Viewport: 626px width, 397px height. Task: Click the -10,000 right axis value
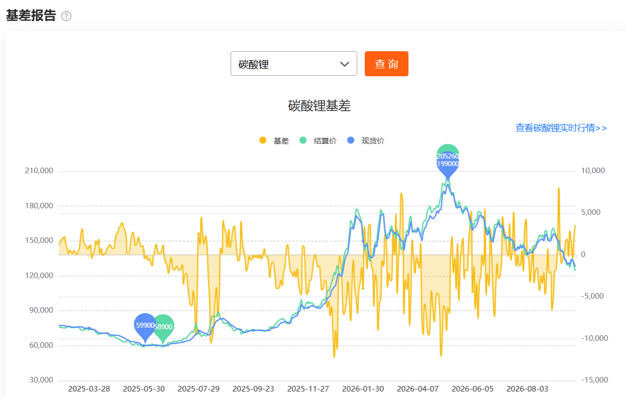click(594, 338)
